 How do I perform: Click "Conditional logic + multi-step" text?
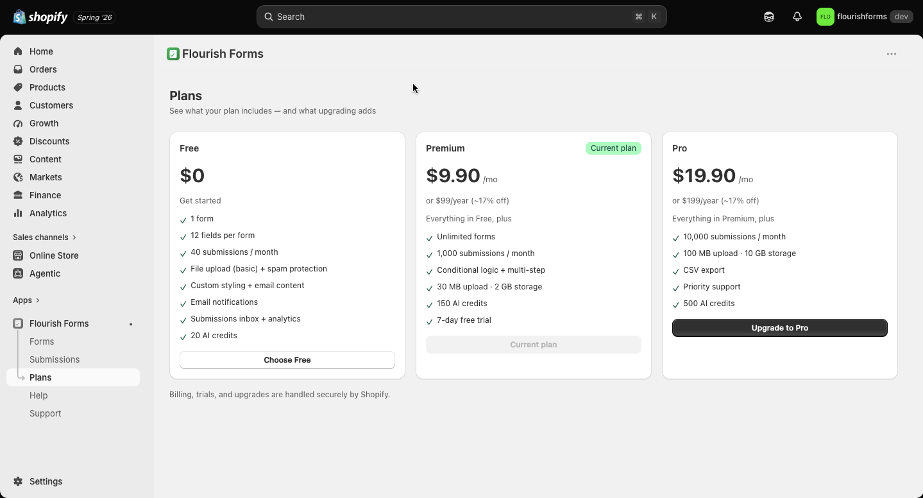[491, 270]
